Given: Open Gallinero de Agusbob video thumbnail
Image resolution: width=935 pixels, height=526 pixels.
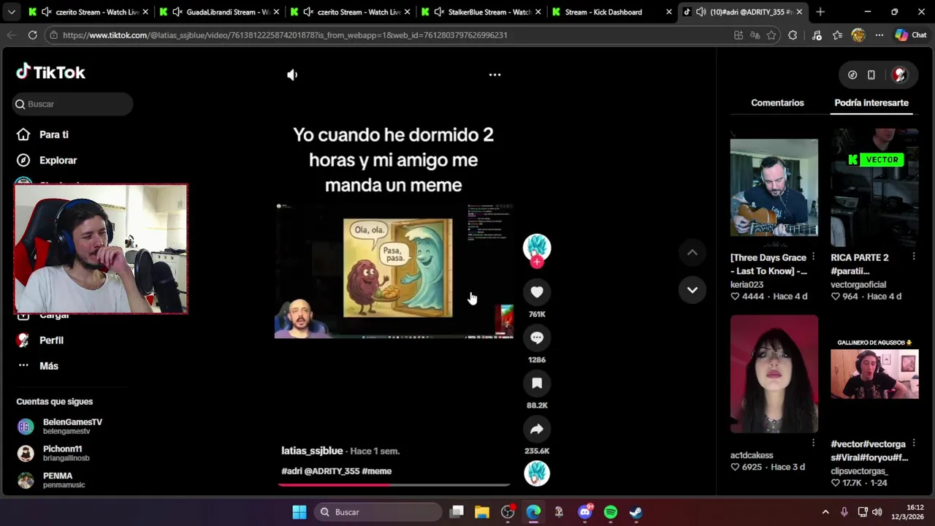Looking at the screenshot, I should click(874, 374).
